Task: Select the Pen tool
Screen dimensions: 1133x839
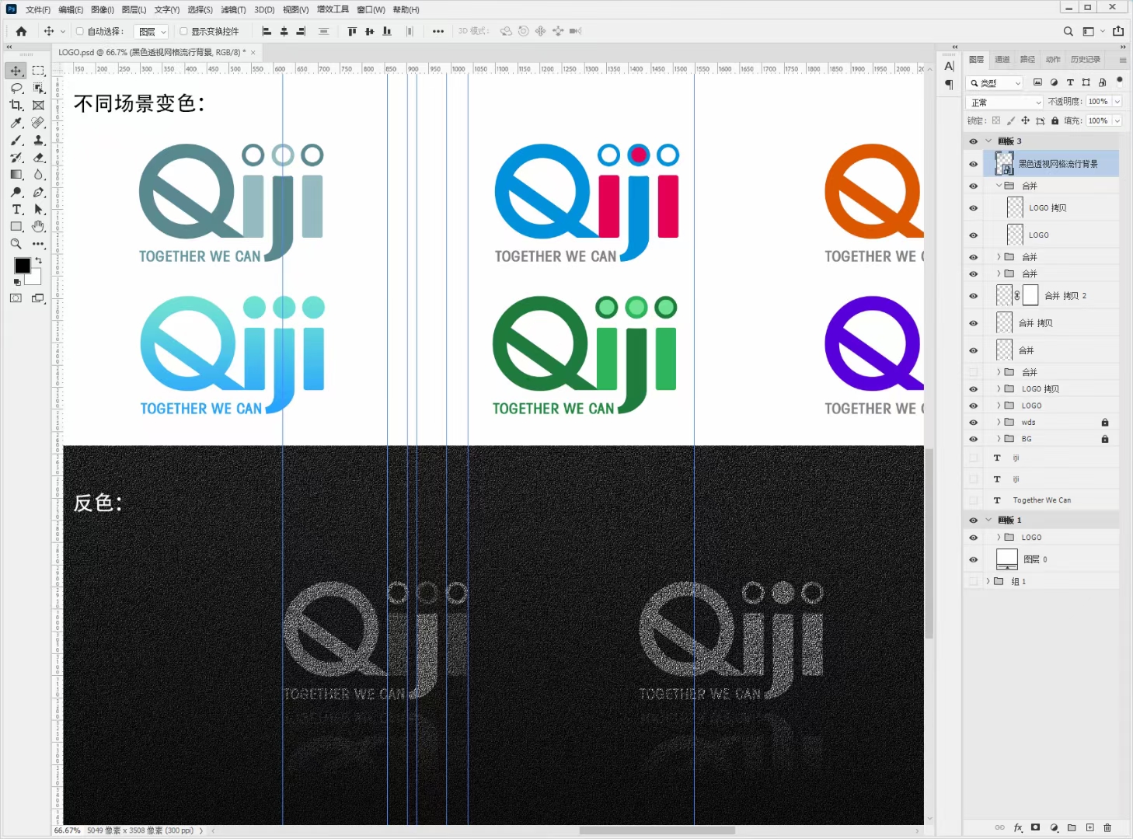Action: pyautogui.click(x=38, y=192)
